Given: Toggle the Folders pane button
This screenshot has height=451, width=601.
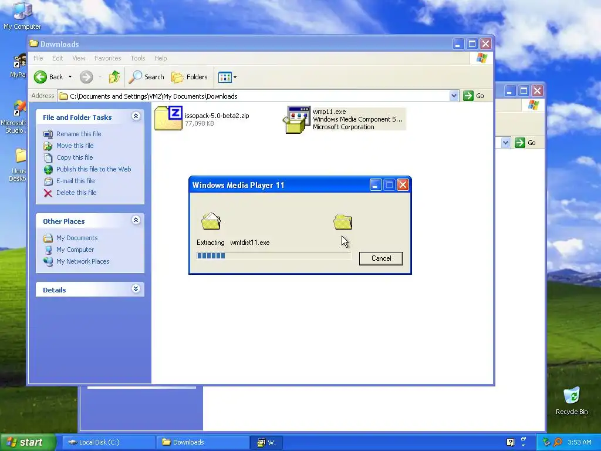Looking at the screenshot, I should point(190,77).
